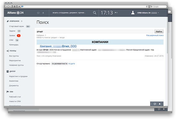
Task: Click the Allianz 24 logo
Action: point(15,13)
